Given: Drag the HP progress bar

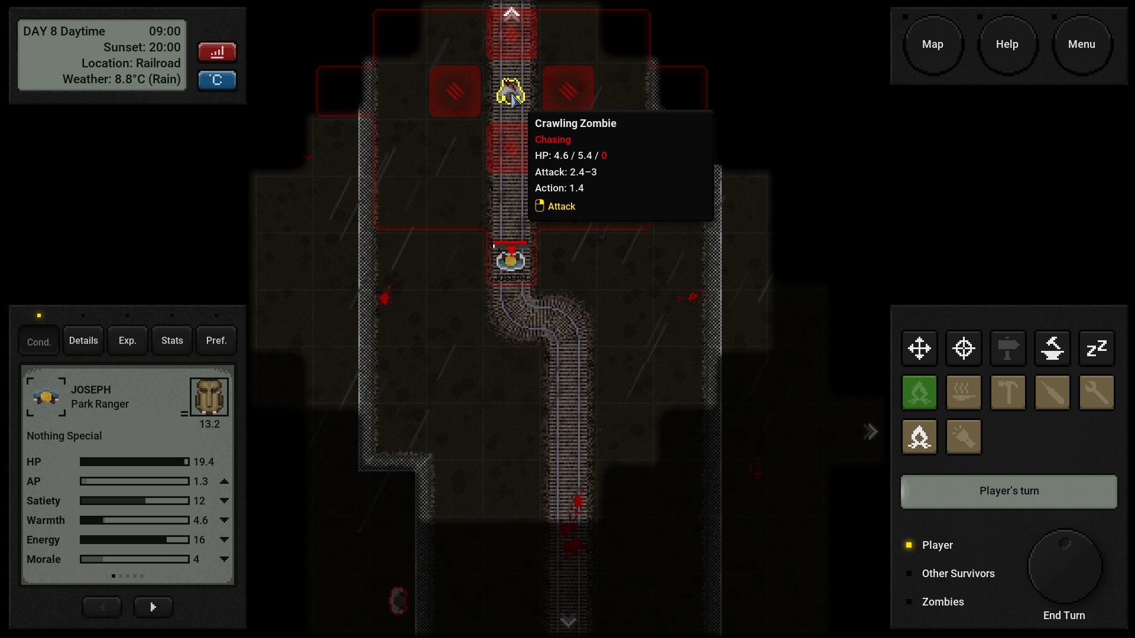Looking at the screenshot, I should (131, 461).
